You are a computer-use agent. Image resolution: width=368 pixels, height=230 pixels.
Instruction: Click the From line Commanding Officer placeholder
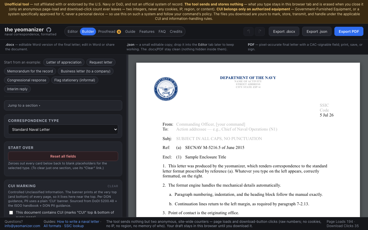coord(211,124)
